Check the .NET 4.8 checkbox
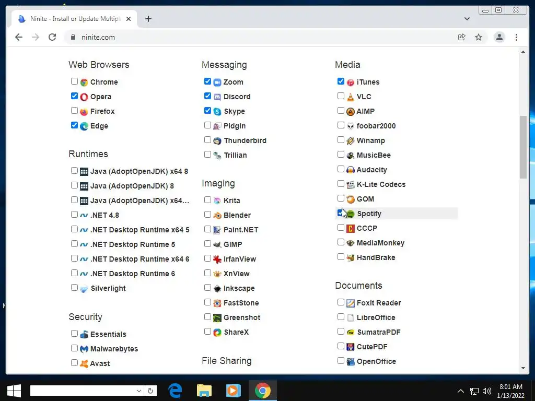Screen dimensions: 535x401 point(74,215)
